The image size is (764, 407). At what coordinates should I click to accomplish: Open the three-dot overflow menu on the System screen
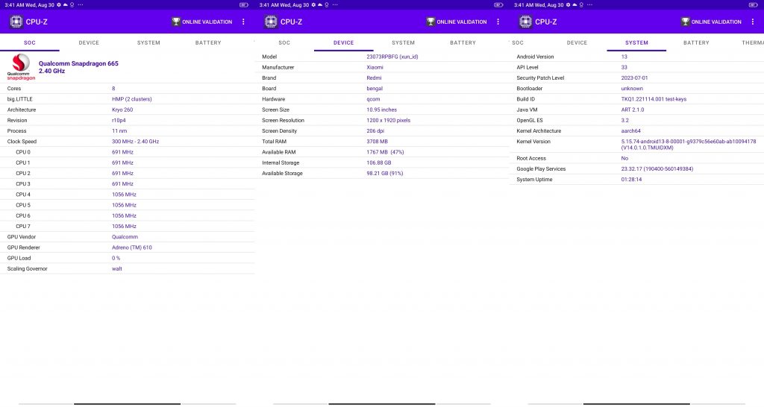coord(752,22)
